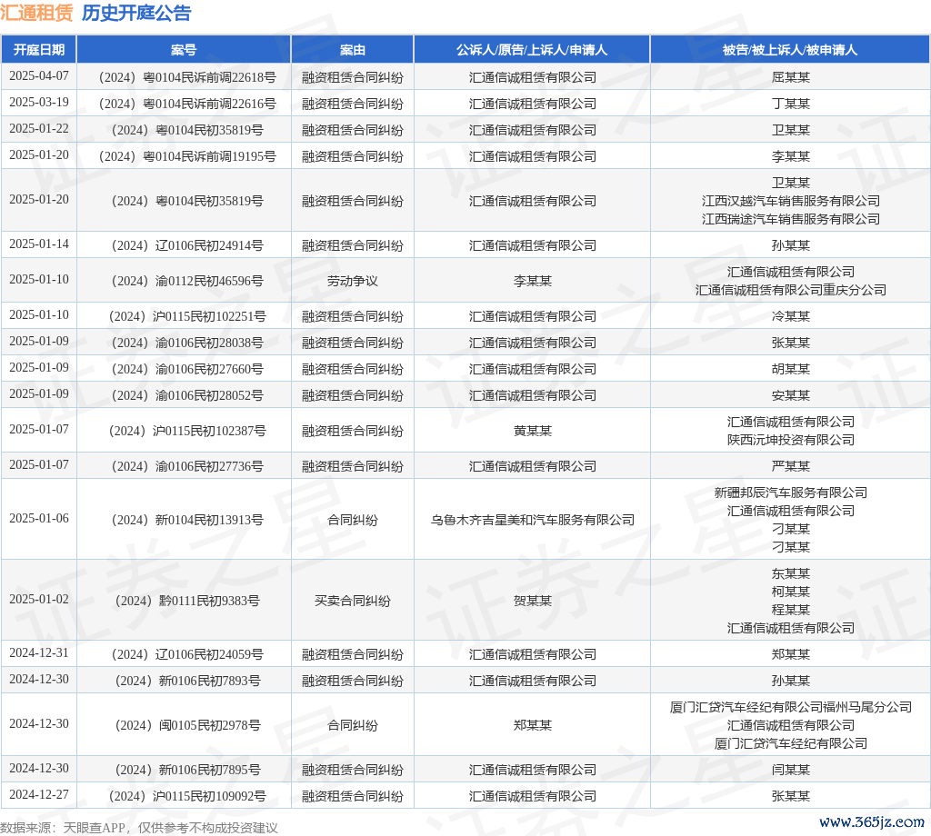The height and width of the screenshot is (836, 931).
Task: Click defendant '汇通信诚租赁有限公司重庆分公司'
Action: coord(791,290)
